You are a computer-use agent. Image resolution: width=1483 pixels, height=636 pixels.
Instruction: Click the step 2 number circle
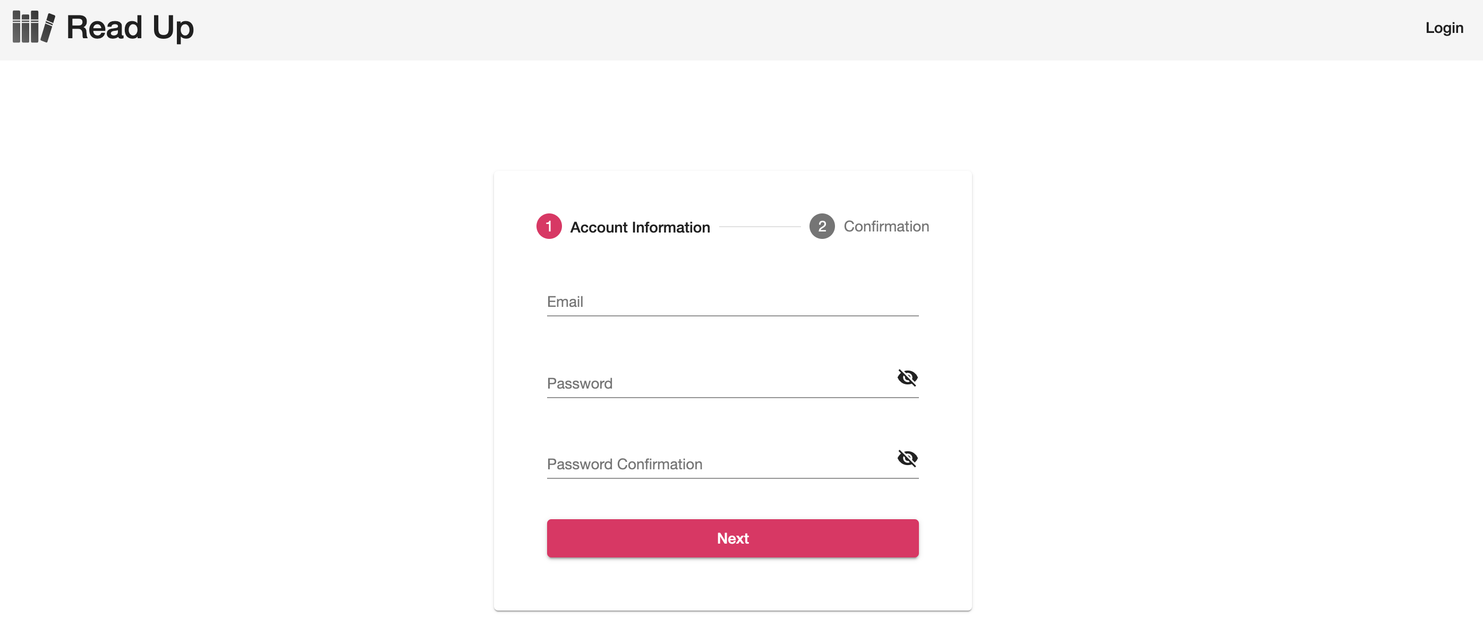822,226
